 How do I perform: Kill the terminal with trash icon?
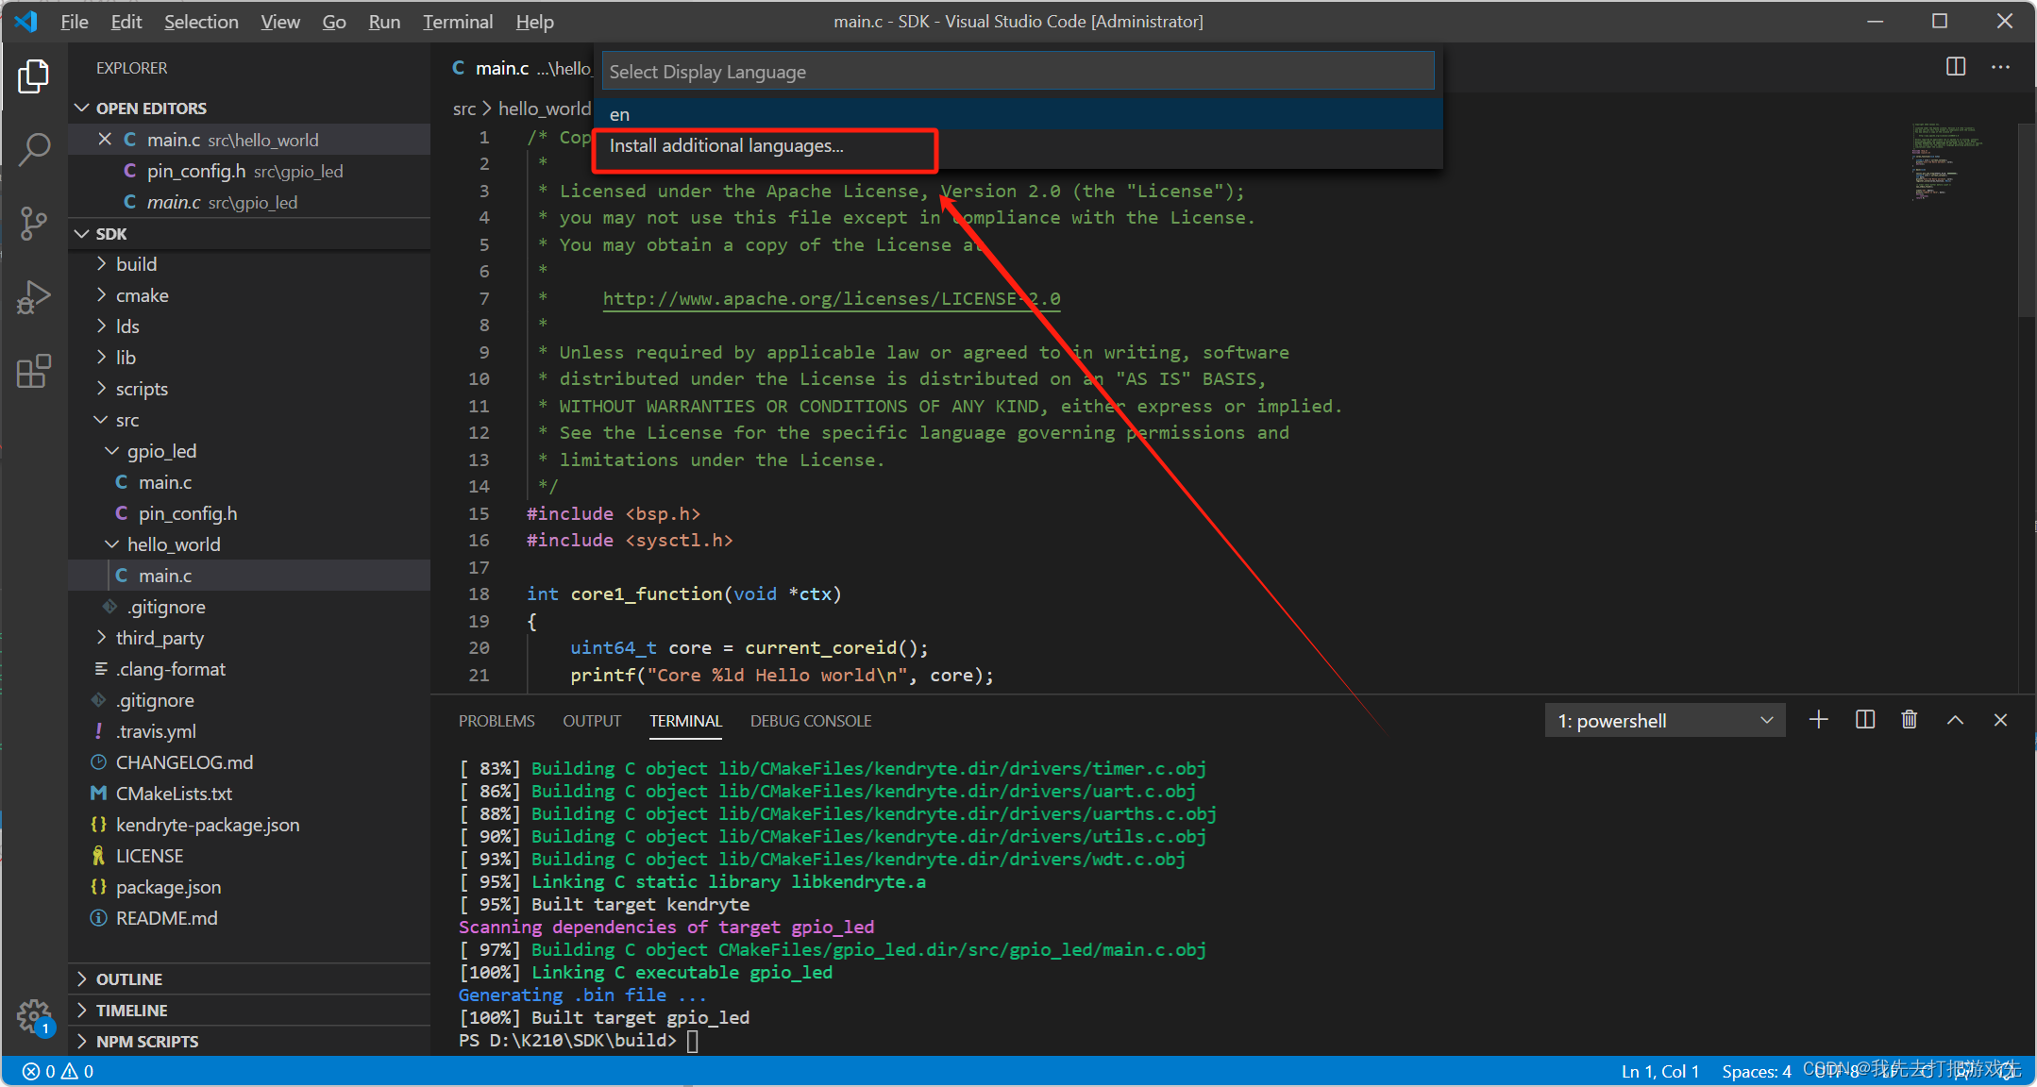point(1909,721)
